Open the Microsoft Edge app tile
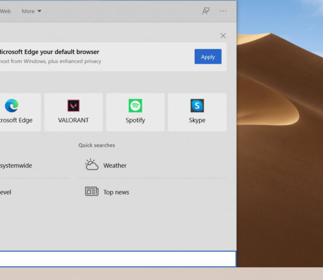Screen dimensions: 323x280 [x=20, y=112]
